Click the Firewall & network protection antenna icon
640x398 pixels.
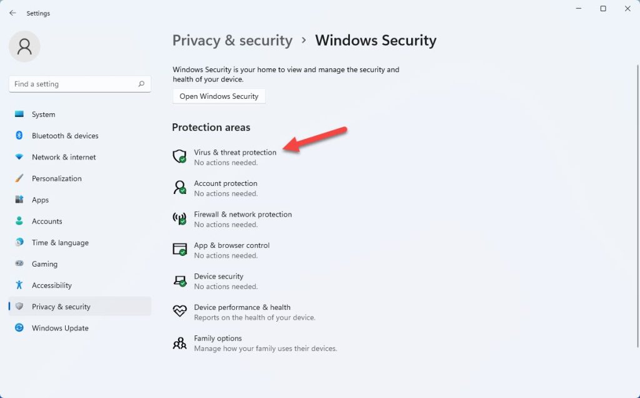179,218
